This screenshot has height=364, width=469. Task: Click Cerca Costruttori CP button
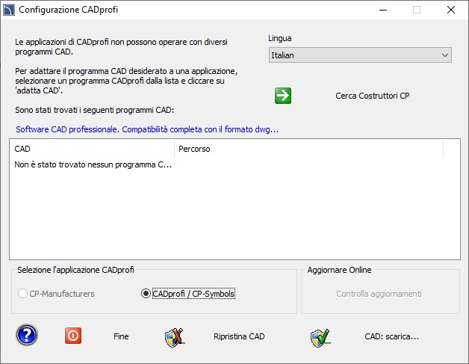tap(373, 96)
